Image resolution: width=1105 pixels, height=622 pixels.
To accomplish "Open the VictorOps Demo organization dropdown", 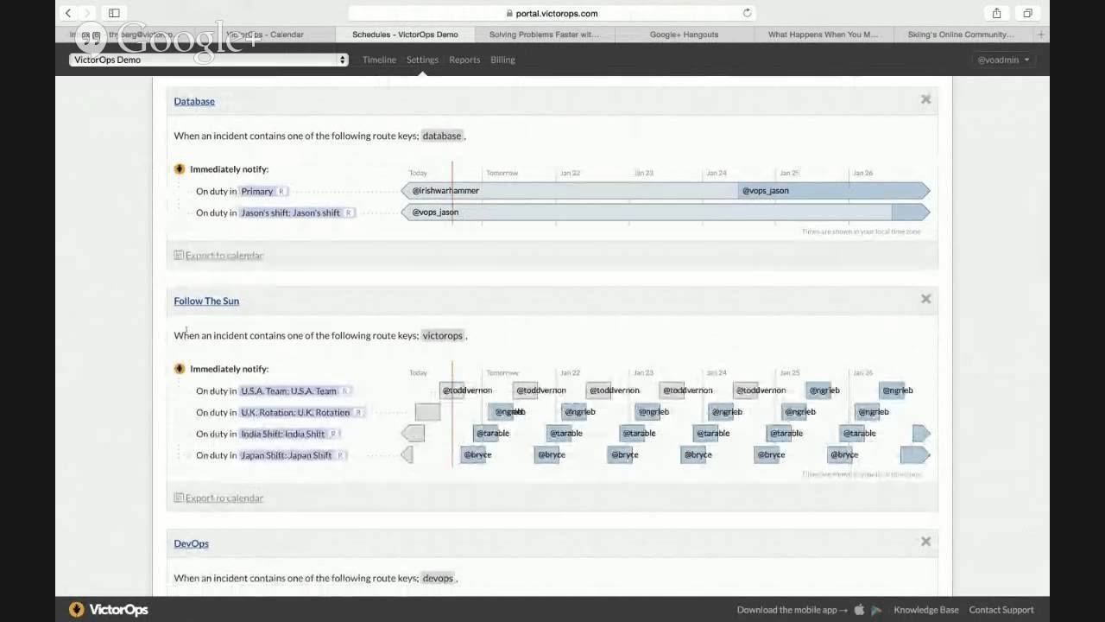I will 208,60.
